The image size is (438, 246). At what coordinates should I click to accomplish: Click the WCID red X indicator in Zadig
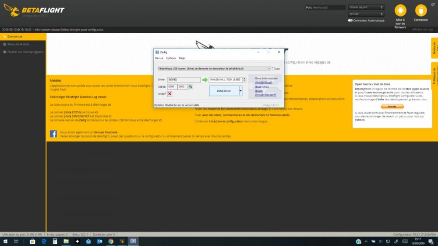tap(170, 94)
